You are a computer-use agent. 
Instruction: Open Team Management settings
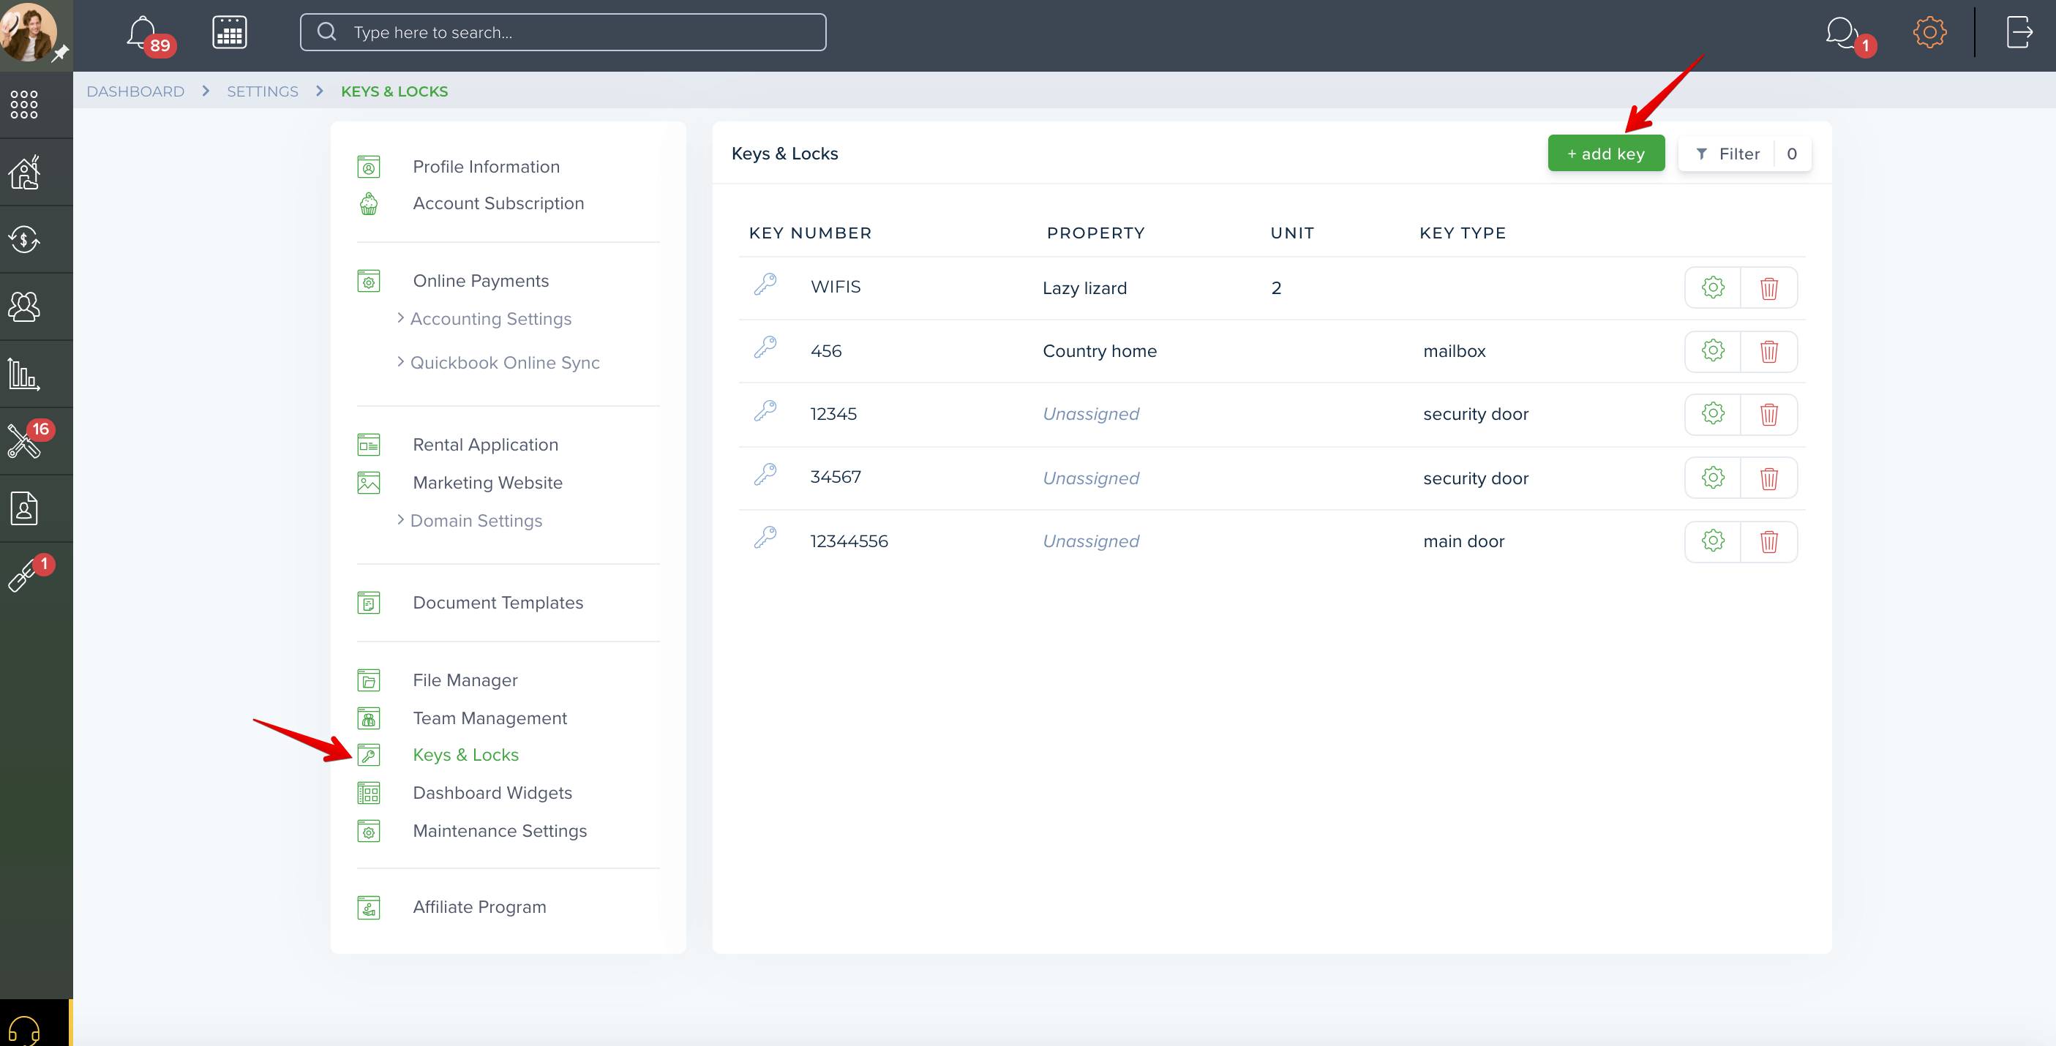(x=489, y=718)
